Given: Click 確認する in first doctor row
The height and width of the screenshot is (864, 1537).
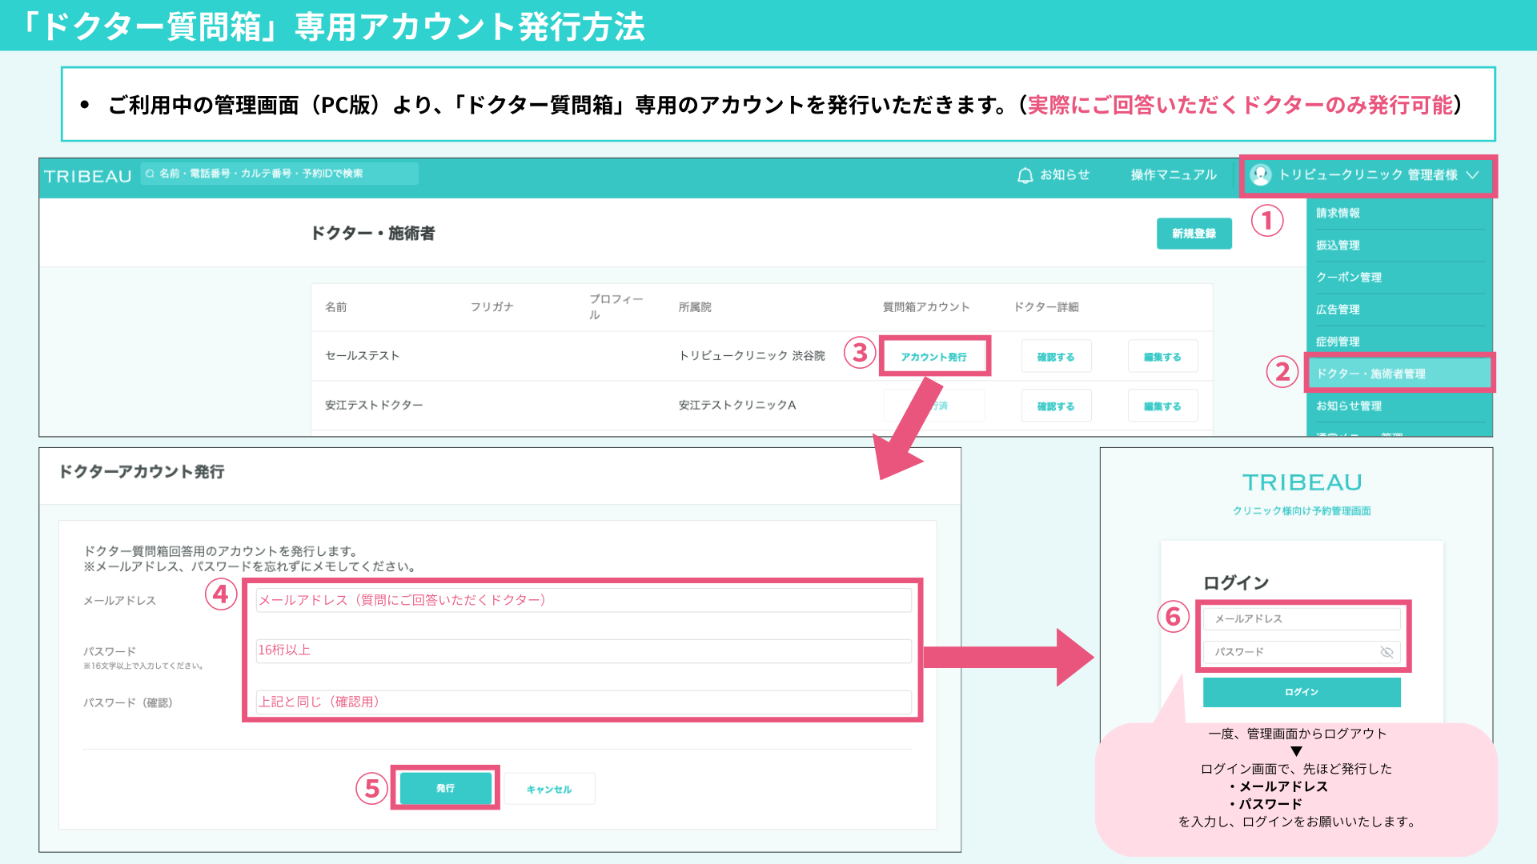Looking at the screenshot, I should [x=1055, y=357].
